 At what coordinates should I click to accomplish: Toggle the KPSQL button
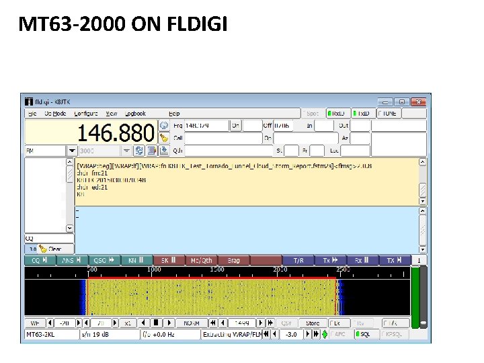pyautogui.click(x=395, y=334)
